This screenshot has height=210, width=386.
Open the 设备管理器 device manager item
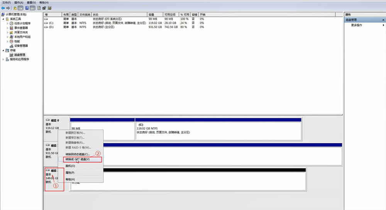tap(21, 46)
